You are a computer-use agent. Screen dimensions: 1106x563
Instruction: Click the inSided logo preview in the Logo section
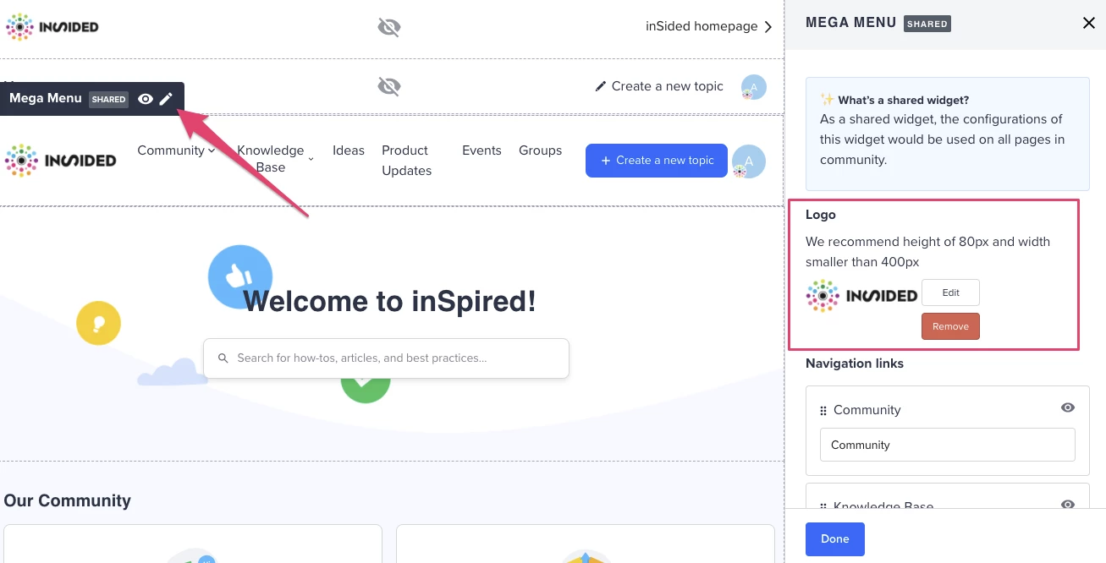[x=862, y=295]
